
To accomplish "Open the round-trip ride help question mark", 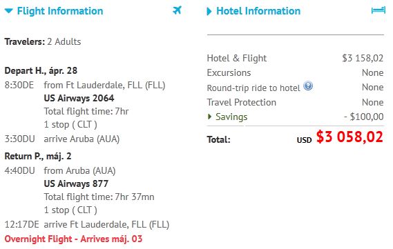I will point(308,86).
